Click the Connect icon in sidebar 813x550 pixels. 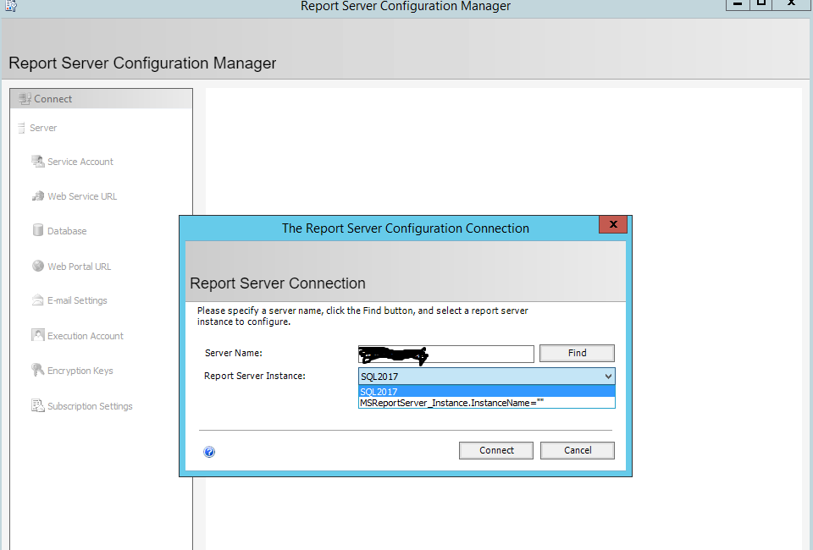(25, 98)
